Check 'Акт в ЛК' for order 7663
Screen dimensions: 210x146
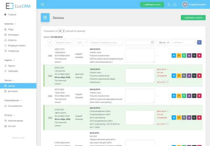(x=167, y=124)
